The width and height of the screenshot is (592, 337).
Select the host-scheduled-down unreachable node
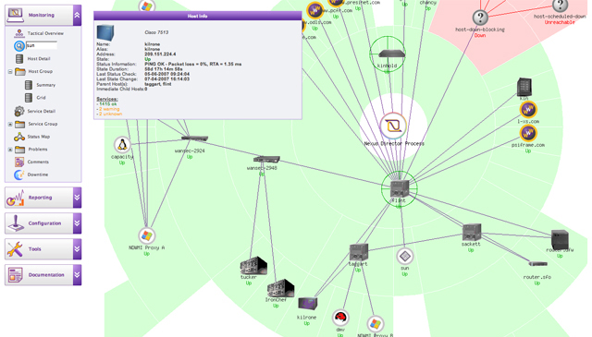[560, 6]
